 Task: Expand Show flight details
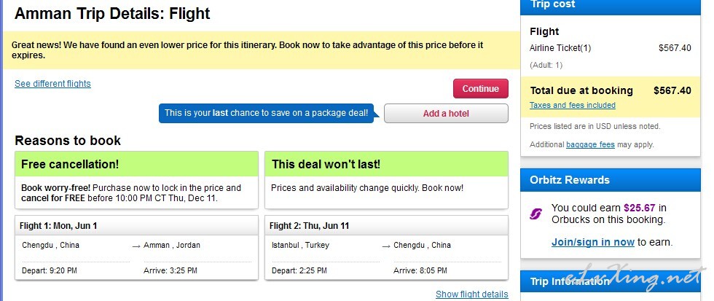pos(472,294)
